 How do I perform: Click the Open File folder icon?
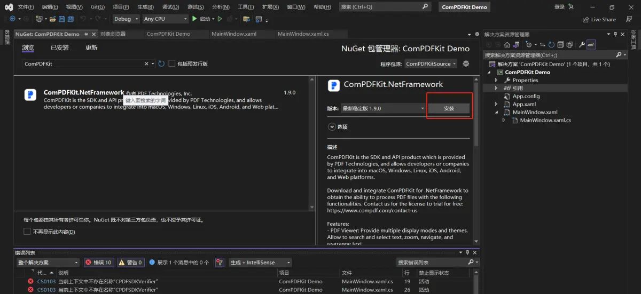click(x=52, y=19)
